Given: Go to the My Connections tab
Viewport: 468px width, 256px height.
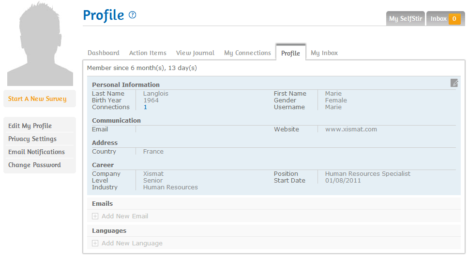Looking at the screenshot, I should pyautogui.click(x=247, y=53).
